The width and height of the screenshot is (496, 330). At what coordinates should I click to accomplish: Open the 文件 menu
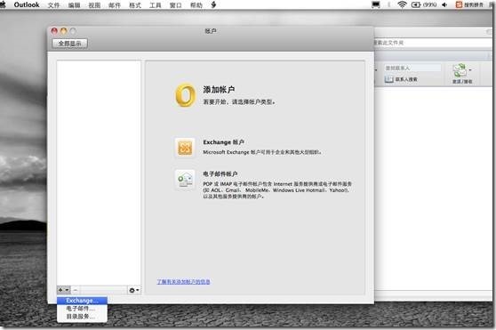(53, 5)
